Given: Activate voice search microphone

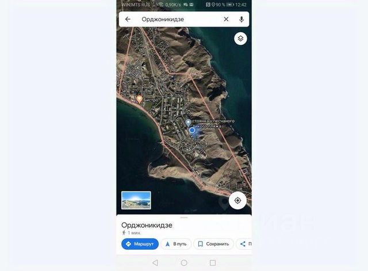Looking at the screenshot, I should click(x=241, y=19).
